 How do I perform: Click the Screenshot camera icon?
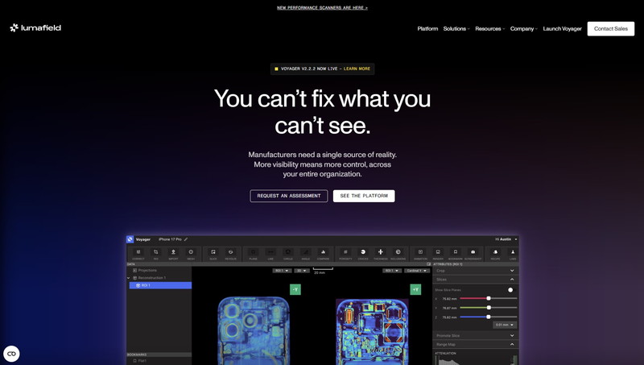[473, 254]
